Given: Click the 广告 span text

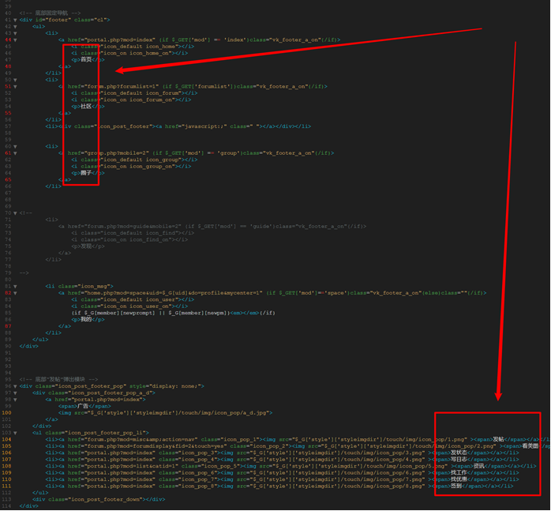Looking at the screenshot, I should [x=83, y=407].
